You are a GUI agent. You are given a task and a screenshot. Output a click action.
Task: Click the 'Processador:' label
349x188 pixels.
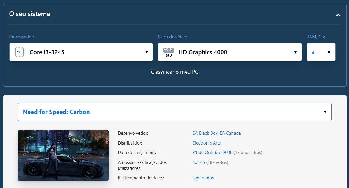pyautogui.click(x=22, y=37)
